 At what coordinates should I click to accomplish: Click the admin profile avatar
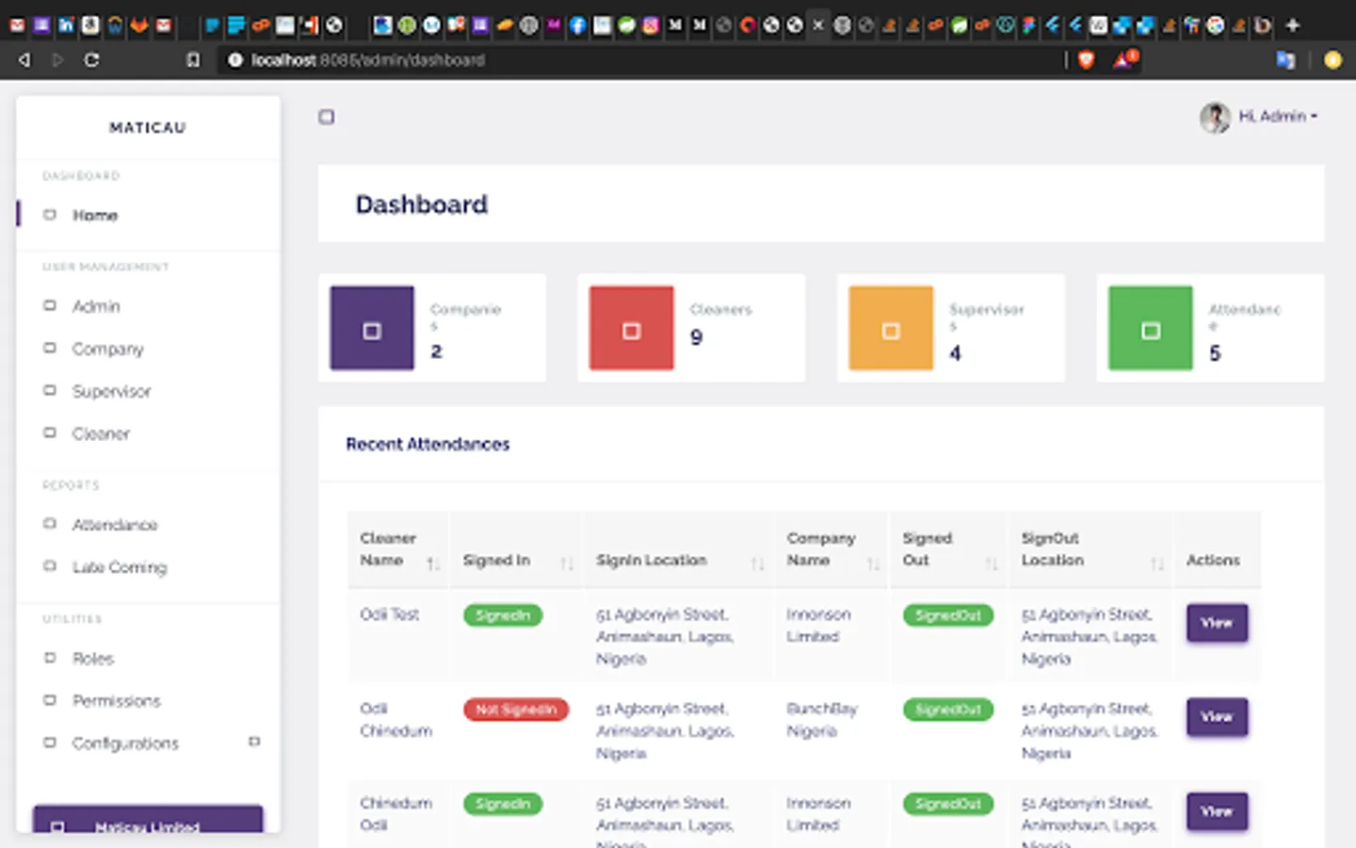coord(1215,117)
